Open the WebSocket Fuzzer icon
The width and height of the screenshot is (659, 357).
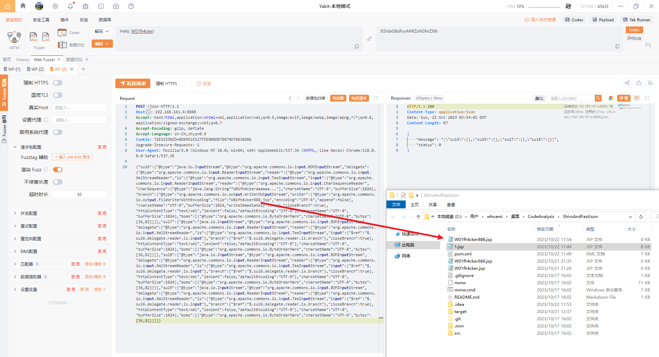[x=46, y=37]
